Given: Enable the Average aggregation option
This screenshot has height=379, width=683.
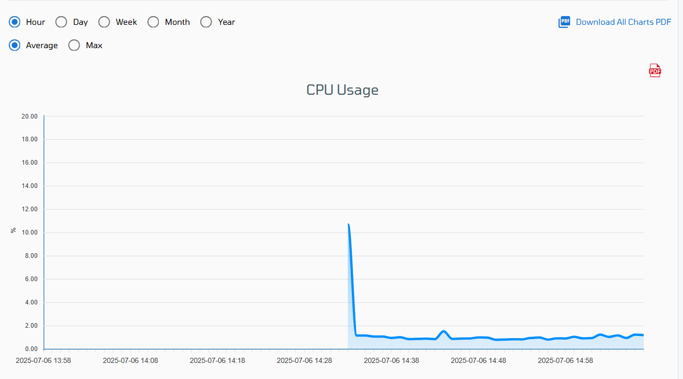Looking at the screenshot, I should click(14, 45).
